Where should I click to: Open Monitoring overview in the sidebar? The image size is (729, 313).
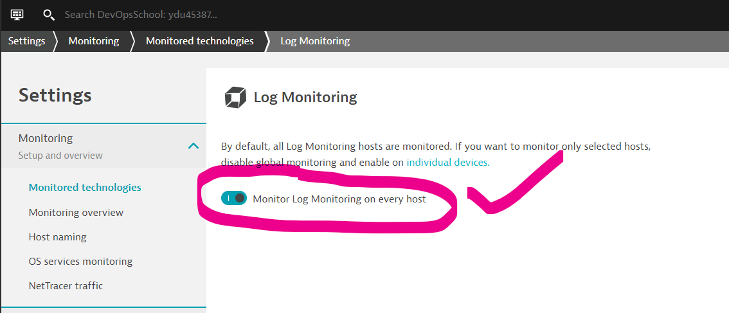coord(76,213)
